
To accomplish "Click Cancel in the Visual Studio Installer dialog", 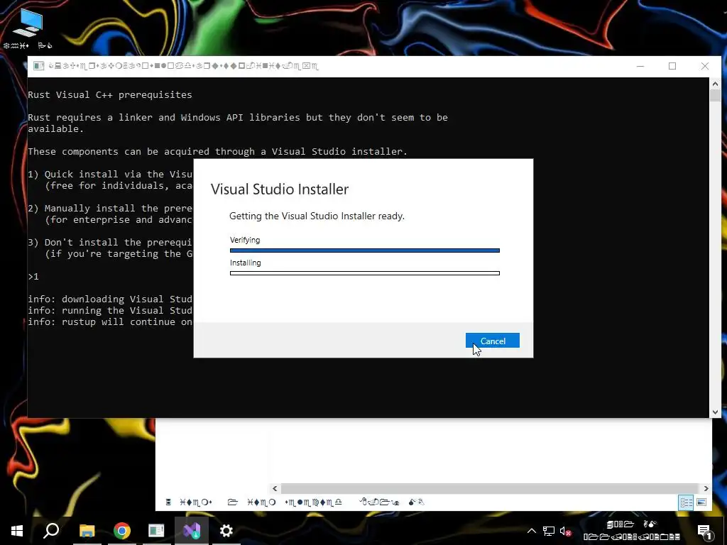I will click(x=493, y=341).
